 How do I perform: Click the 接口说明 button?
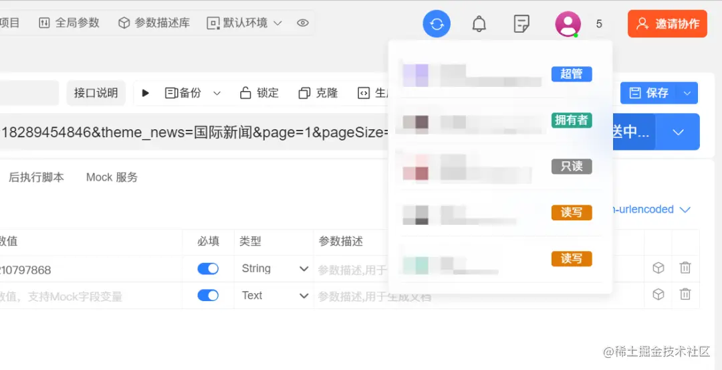tap(96, 93)
